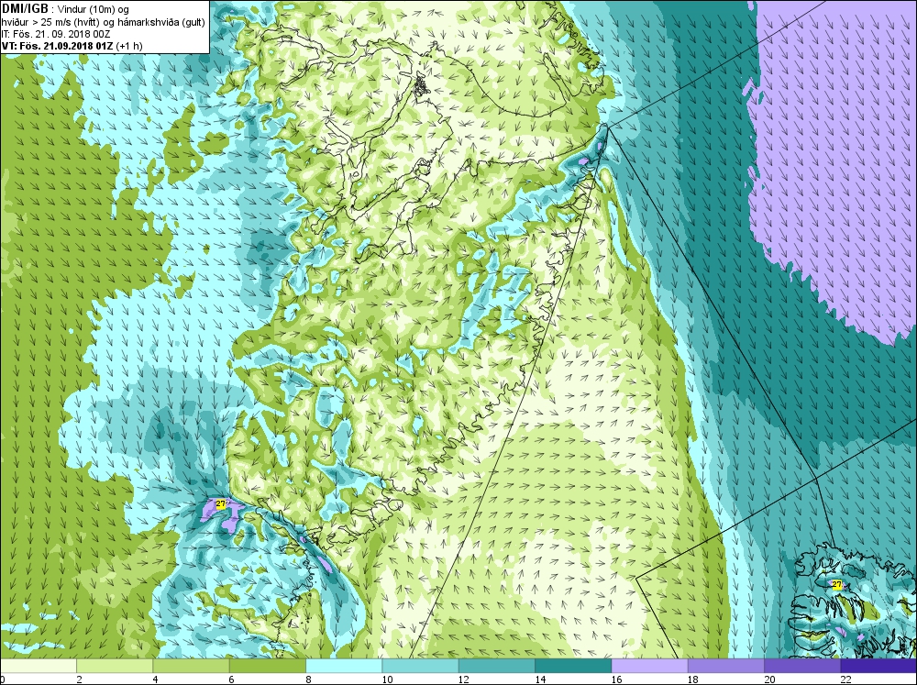Image resolution: width=917 pixels, height=685 pixels.
Task: Click the scale number 4
Action: coord(156,679)
